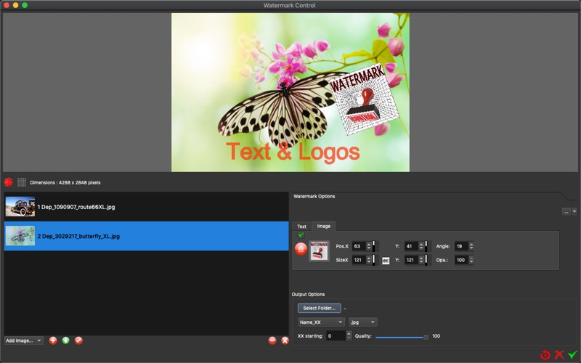The height and width of the screenshot is (363, 581).
Task: Click the SizeX stepper arrows
Action: [369, 260]
